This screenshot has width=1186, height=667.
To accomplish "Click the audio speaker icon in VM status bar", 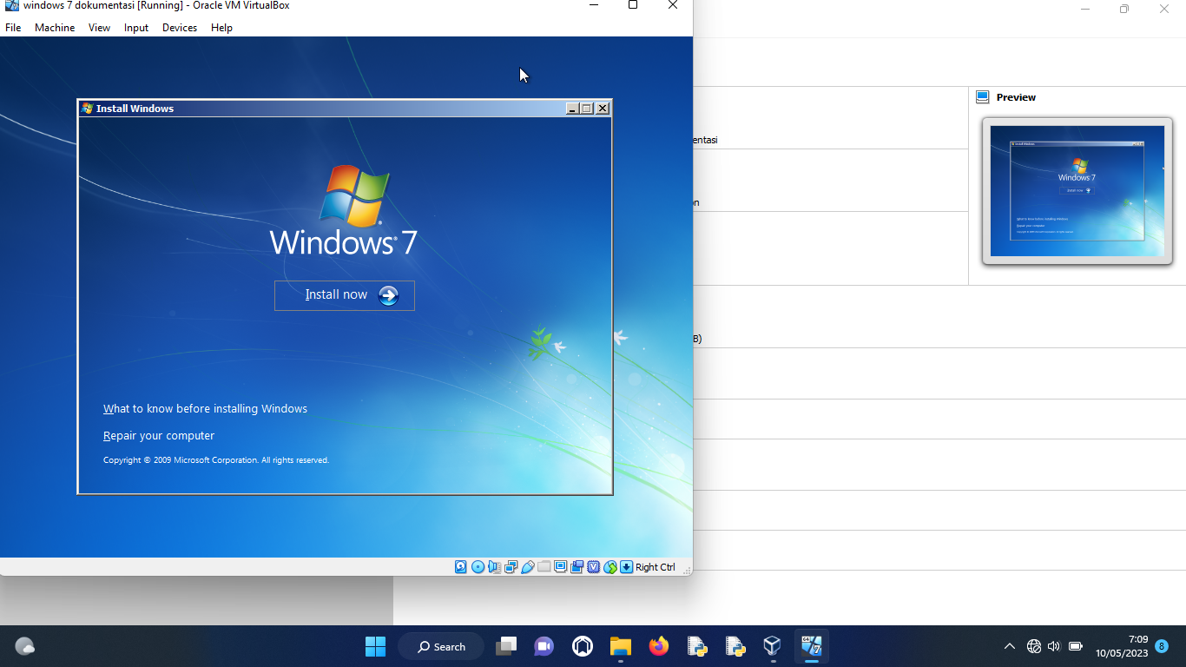I will (x=494, y=567).
